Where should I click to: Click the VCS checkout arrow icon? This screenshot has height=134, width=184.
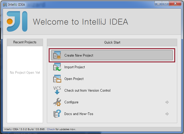57,90
